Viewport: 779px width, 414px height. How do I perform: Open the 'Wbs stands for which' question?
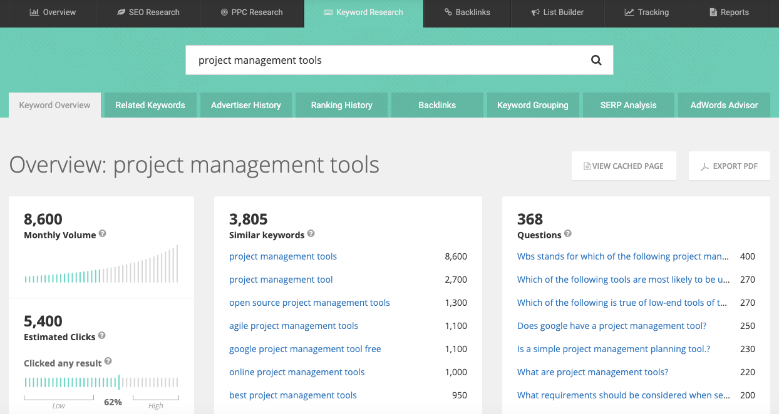click(x=623, y=256)
